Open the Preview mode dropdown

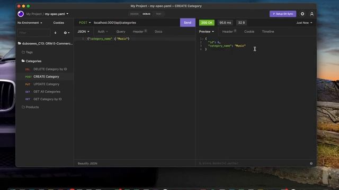pyautogui.click(x=207, y=32)
